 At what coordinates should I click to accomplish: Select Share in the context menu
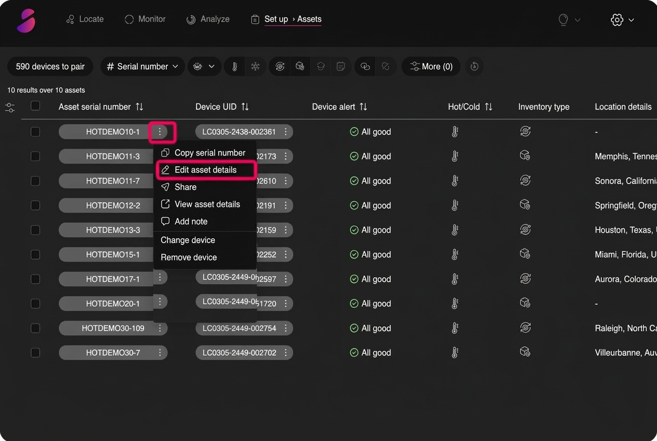coord(205,187)
